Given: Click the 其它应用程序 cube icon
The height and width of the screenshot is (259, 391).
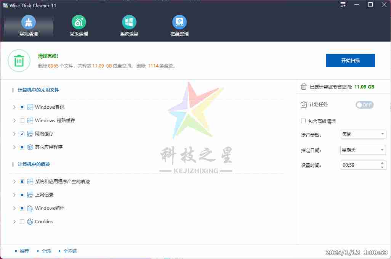Looking at the screenshot, I should [30, 147].
